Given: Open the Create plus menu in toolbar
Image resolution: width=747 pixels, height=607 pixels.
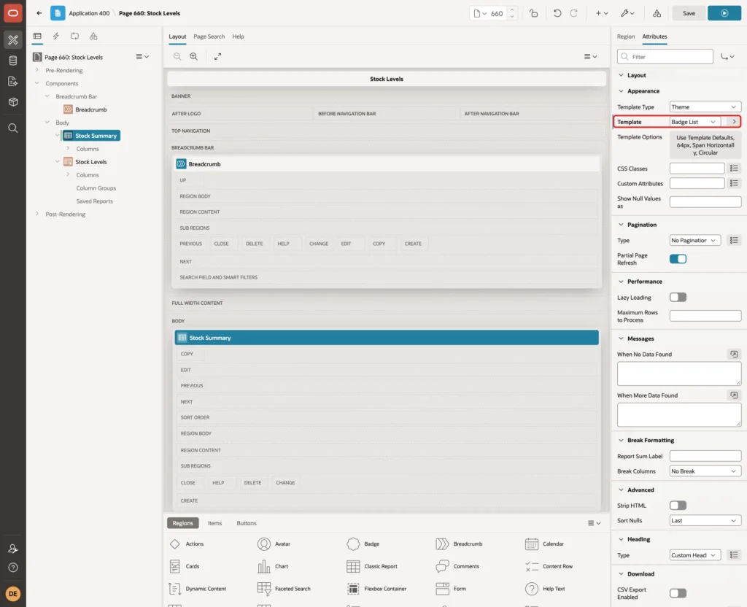Looking at the screenshot, I should click(602, 13).
